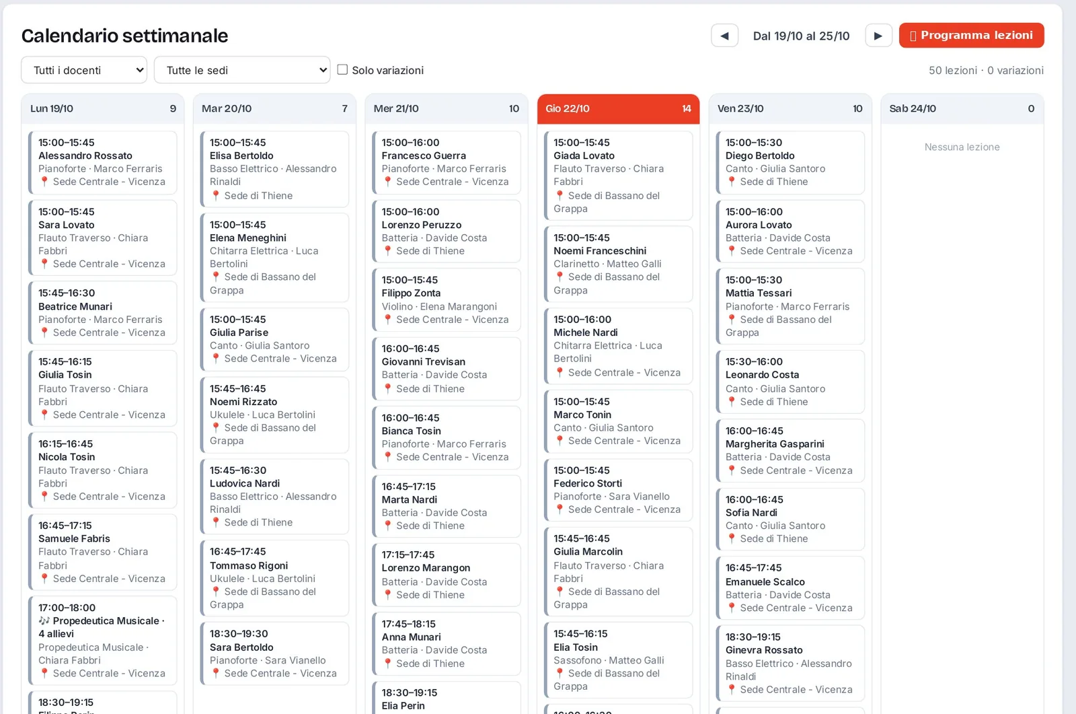This screenshot has width=1076, height=714.
Task: Click location pin in Elia Tosin's card
Action: click(560, 673)
